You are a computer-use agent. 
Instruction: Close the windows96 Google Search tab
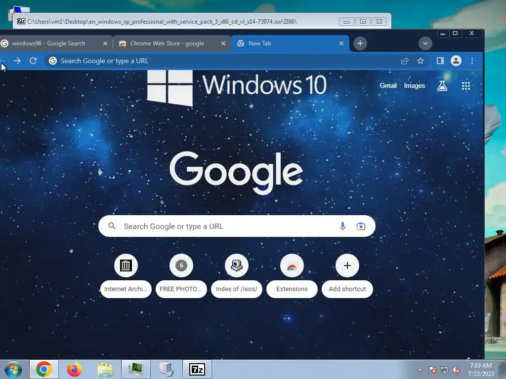click(x=105, y=43)
